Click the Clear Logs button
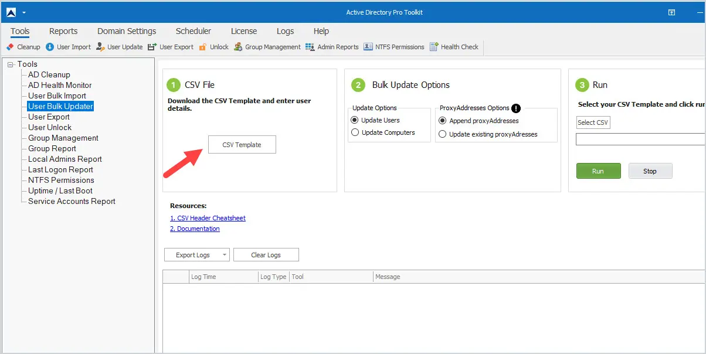The height and width of the screenshot is (354, 706). pyautogui.click(x=266, y=255)
